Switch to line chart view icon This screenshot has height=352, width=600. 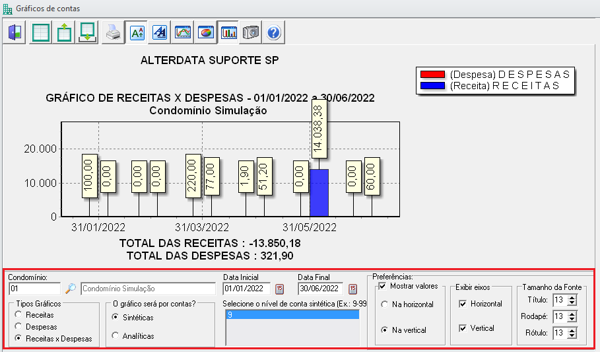[183, 32]
